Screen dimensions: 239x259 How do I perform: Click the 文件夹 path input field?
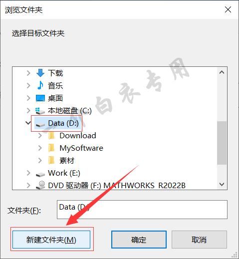(x=142, y=210)
